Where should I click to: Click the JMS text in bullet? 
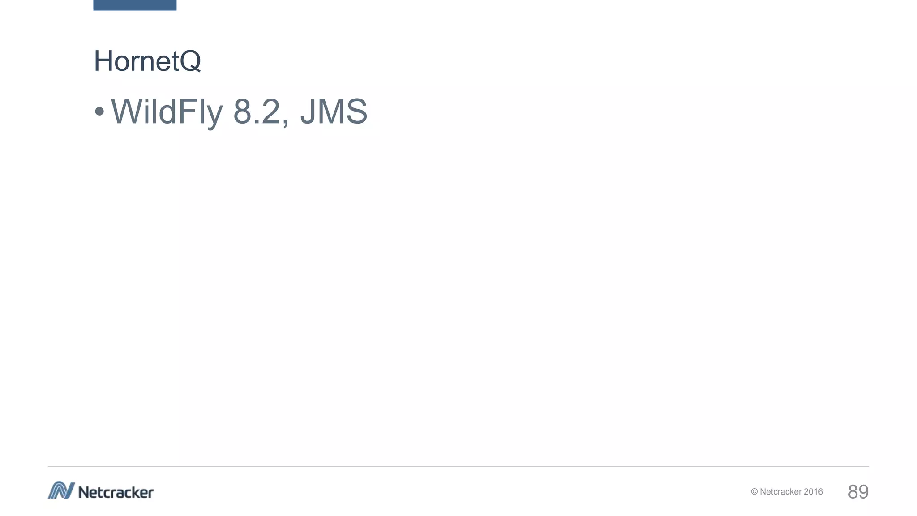point(334,112)
